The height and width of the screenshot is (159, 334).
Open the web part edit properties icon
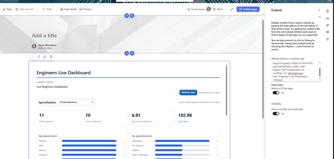pos(39,57)
